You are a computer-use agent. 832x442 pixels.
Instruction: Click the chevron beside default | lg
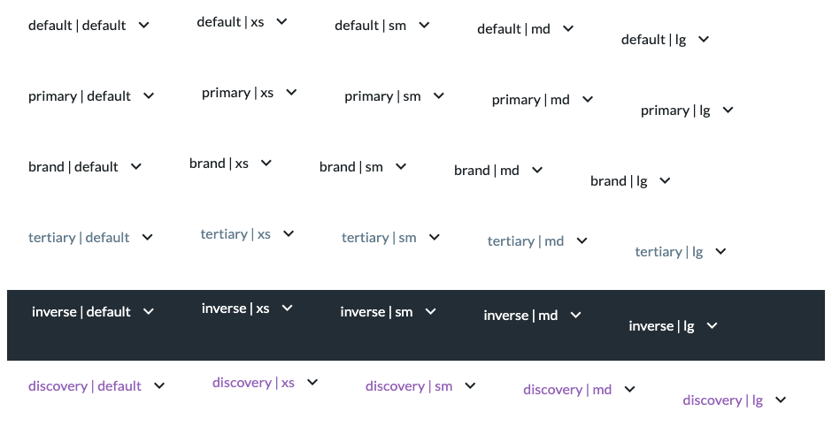click(x=704, y=39)
